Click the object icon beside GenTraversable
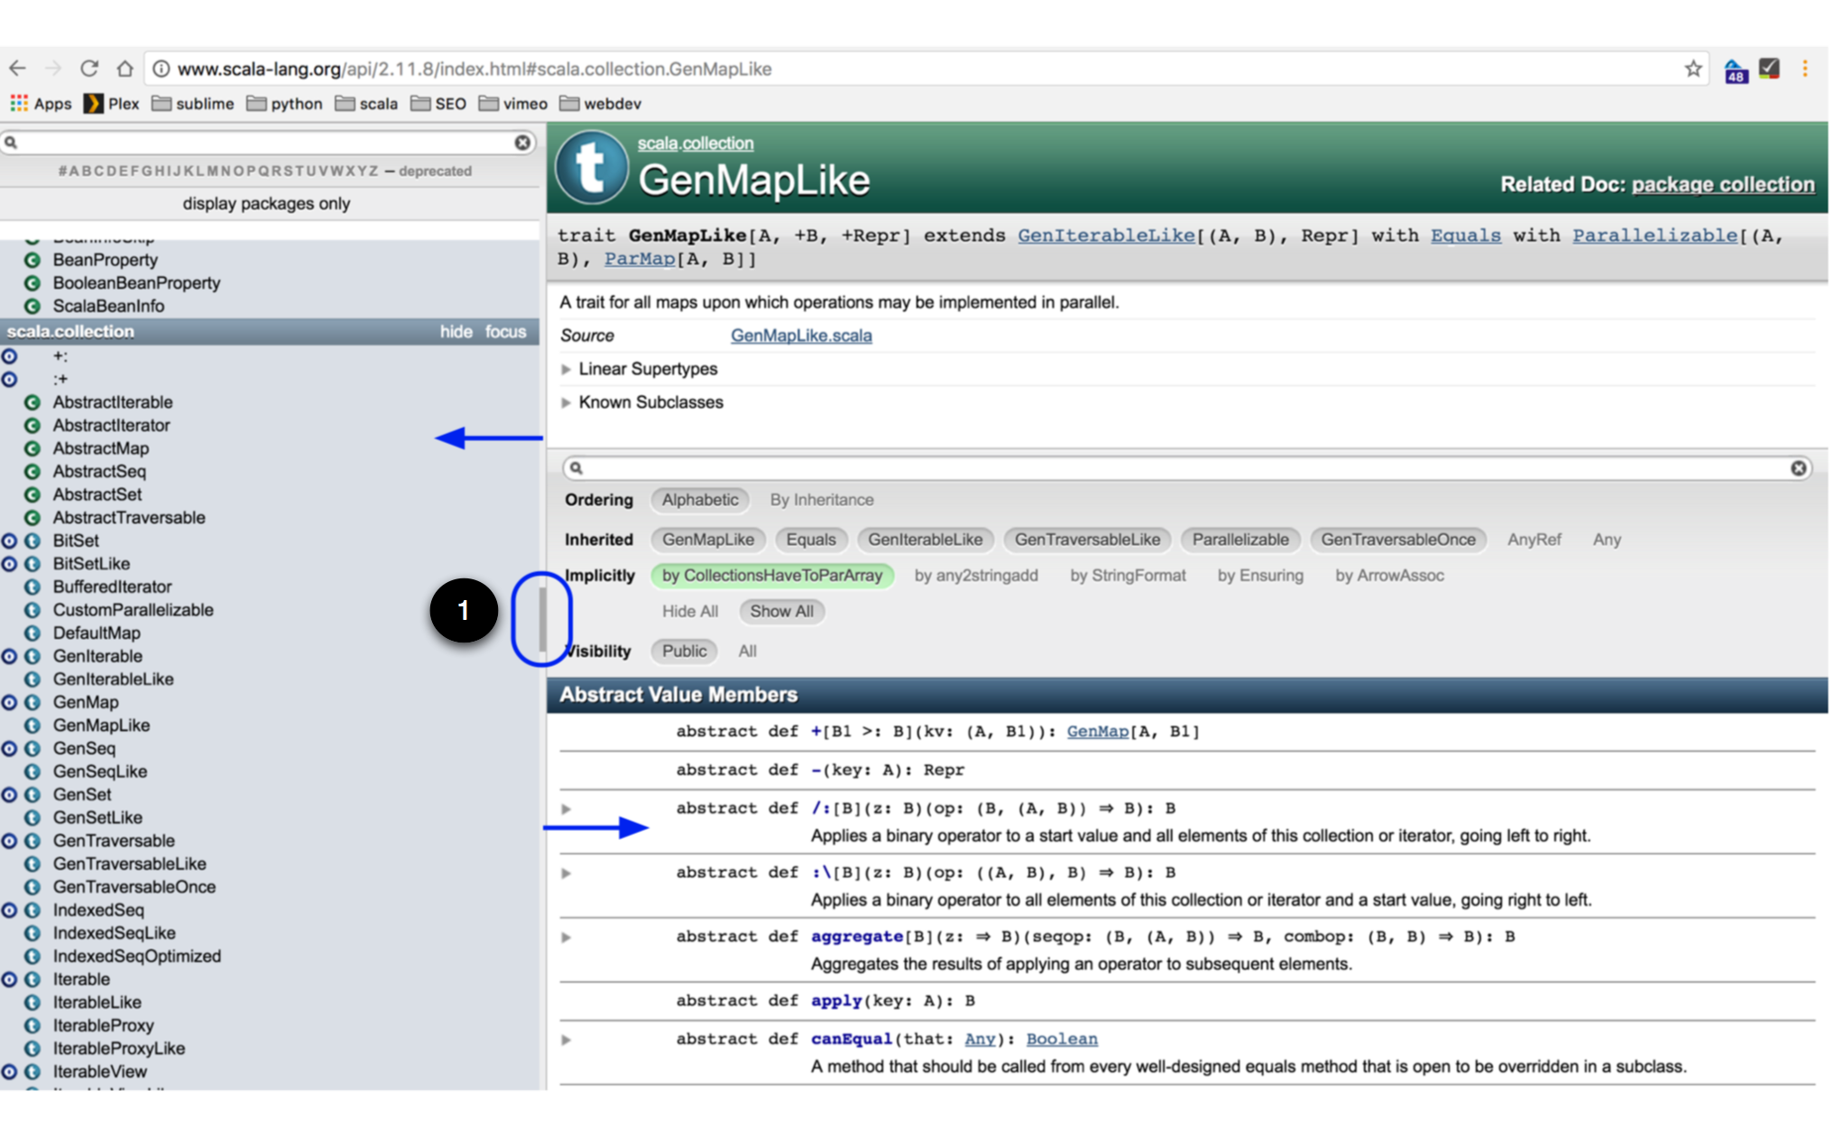Viewport: 1833px width, 1146px height. tap(10, 840)
